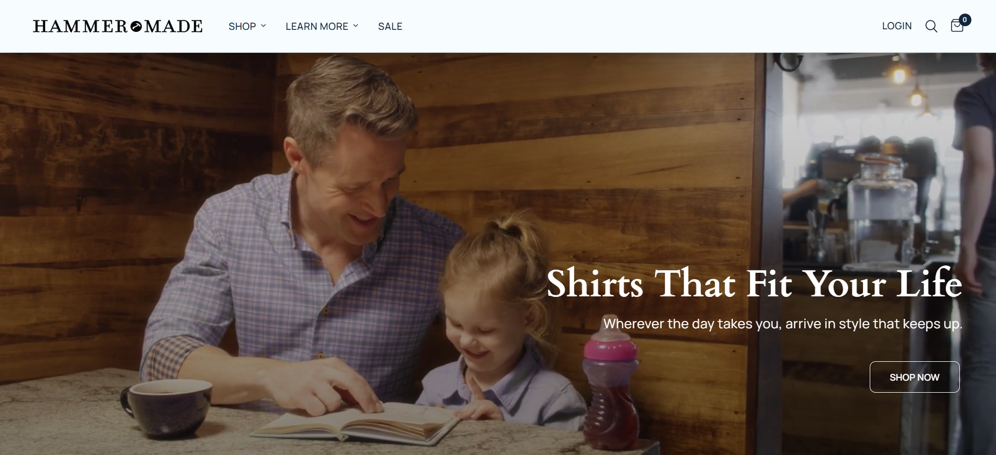Click the 'Wherever the day takes you' tagline
This screenshot has width=996, height=455.
point(783,324)
